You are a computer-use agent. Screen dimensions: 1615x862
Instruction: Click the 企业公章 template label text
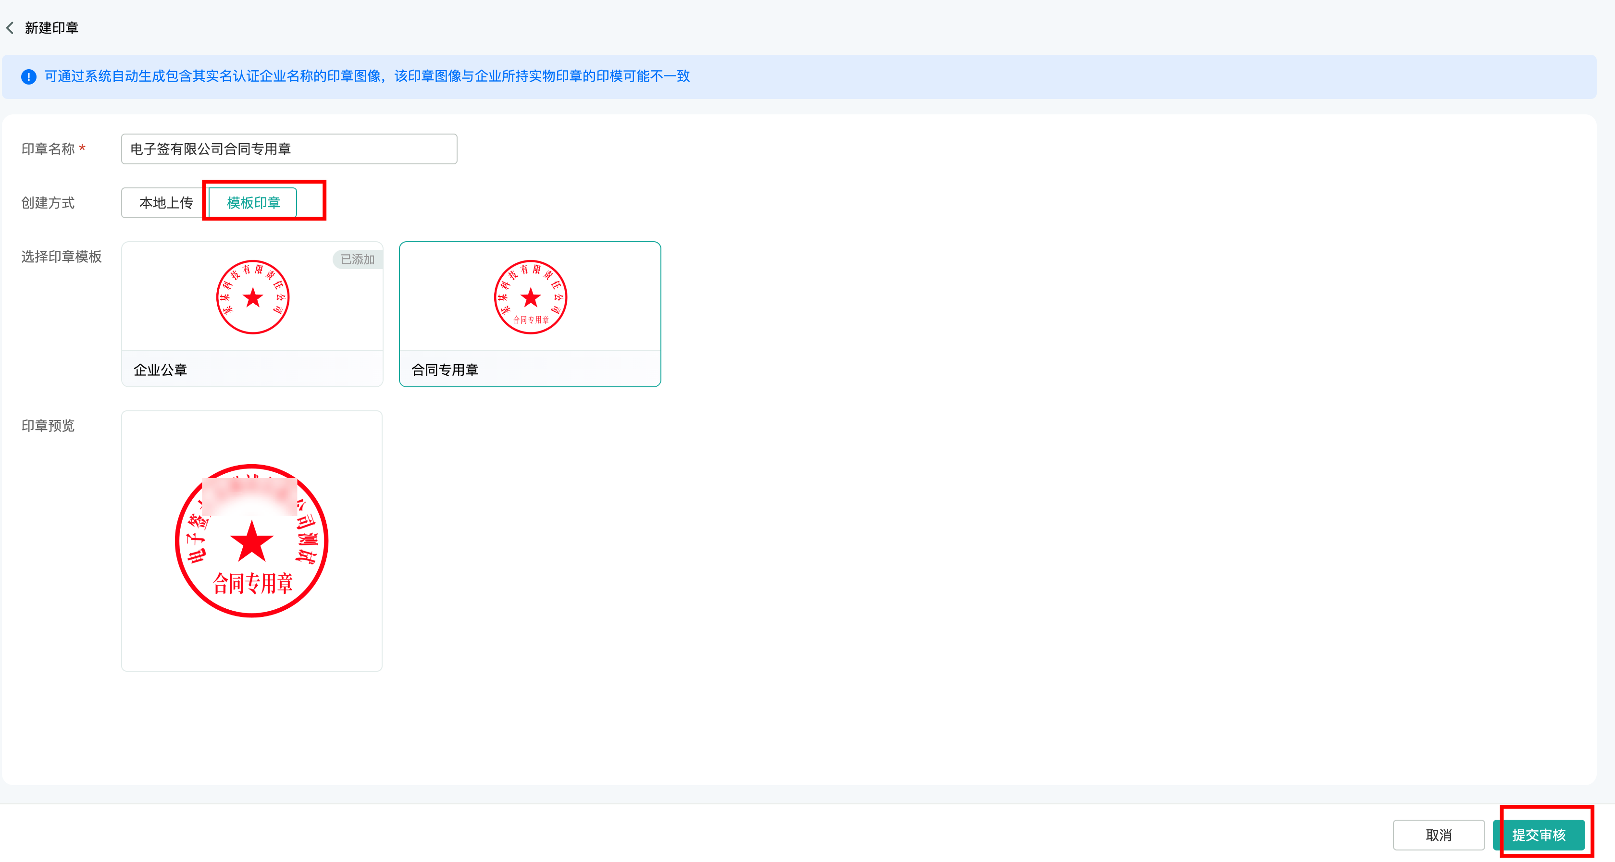(161, 370)
